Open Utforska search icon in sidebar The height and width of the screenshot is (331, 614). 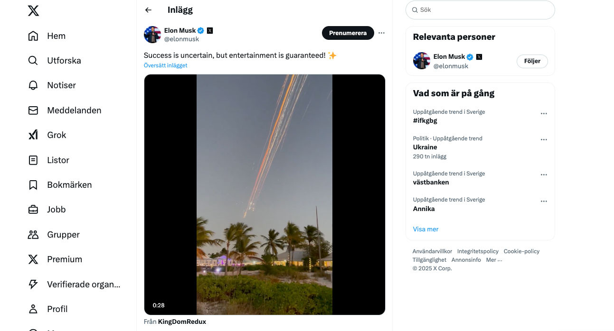point(33,61)
